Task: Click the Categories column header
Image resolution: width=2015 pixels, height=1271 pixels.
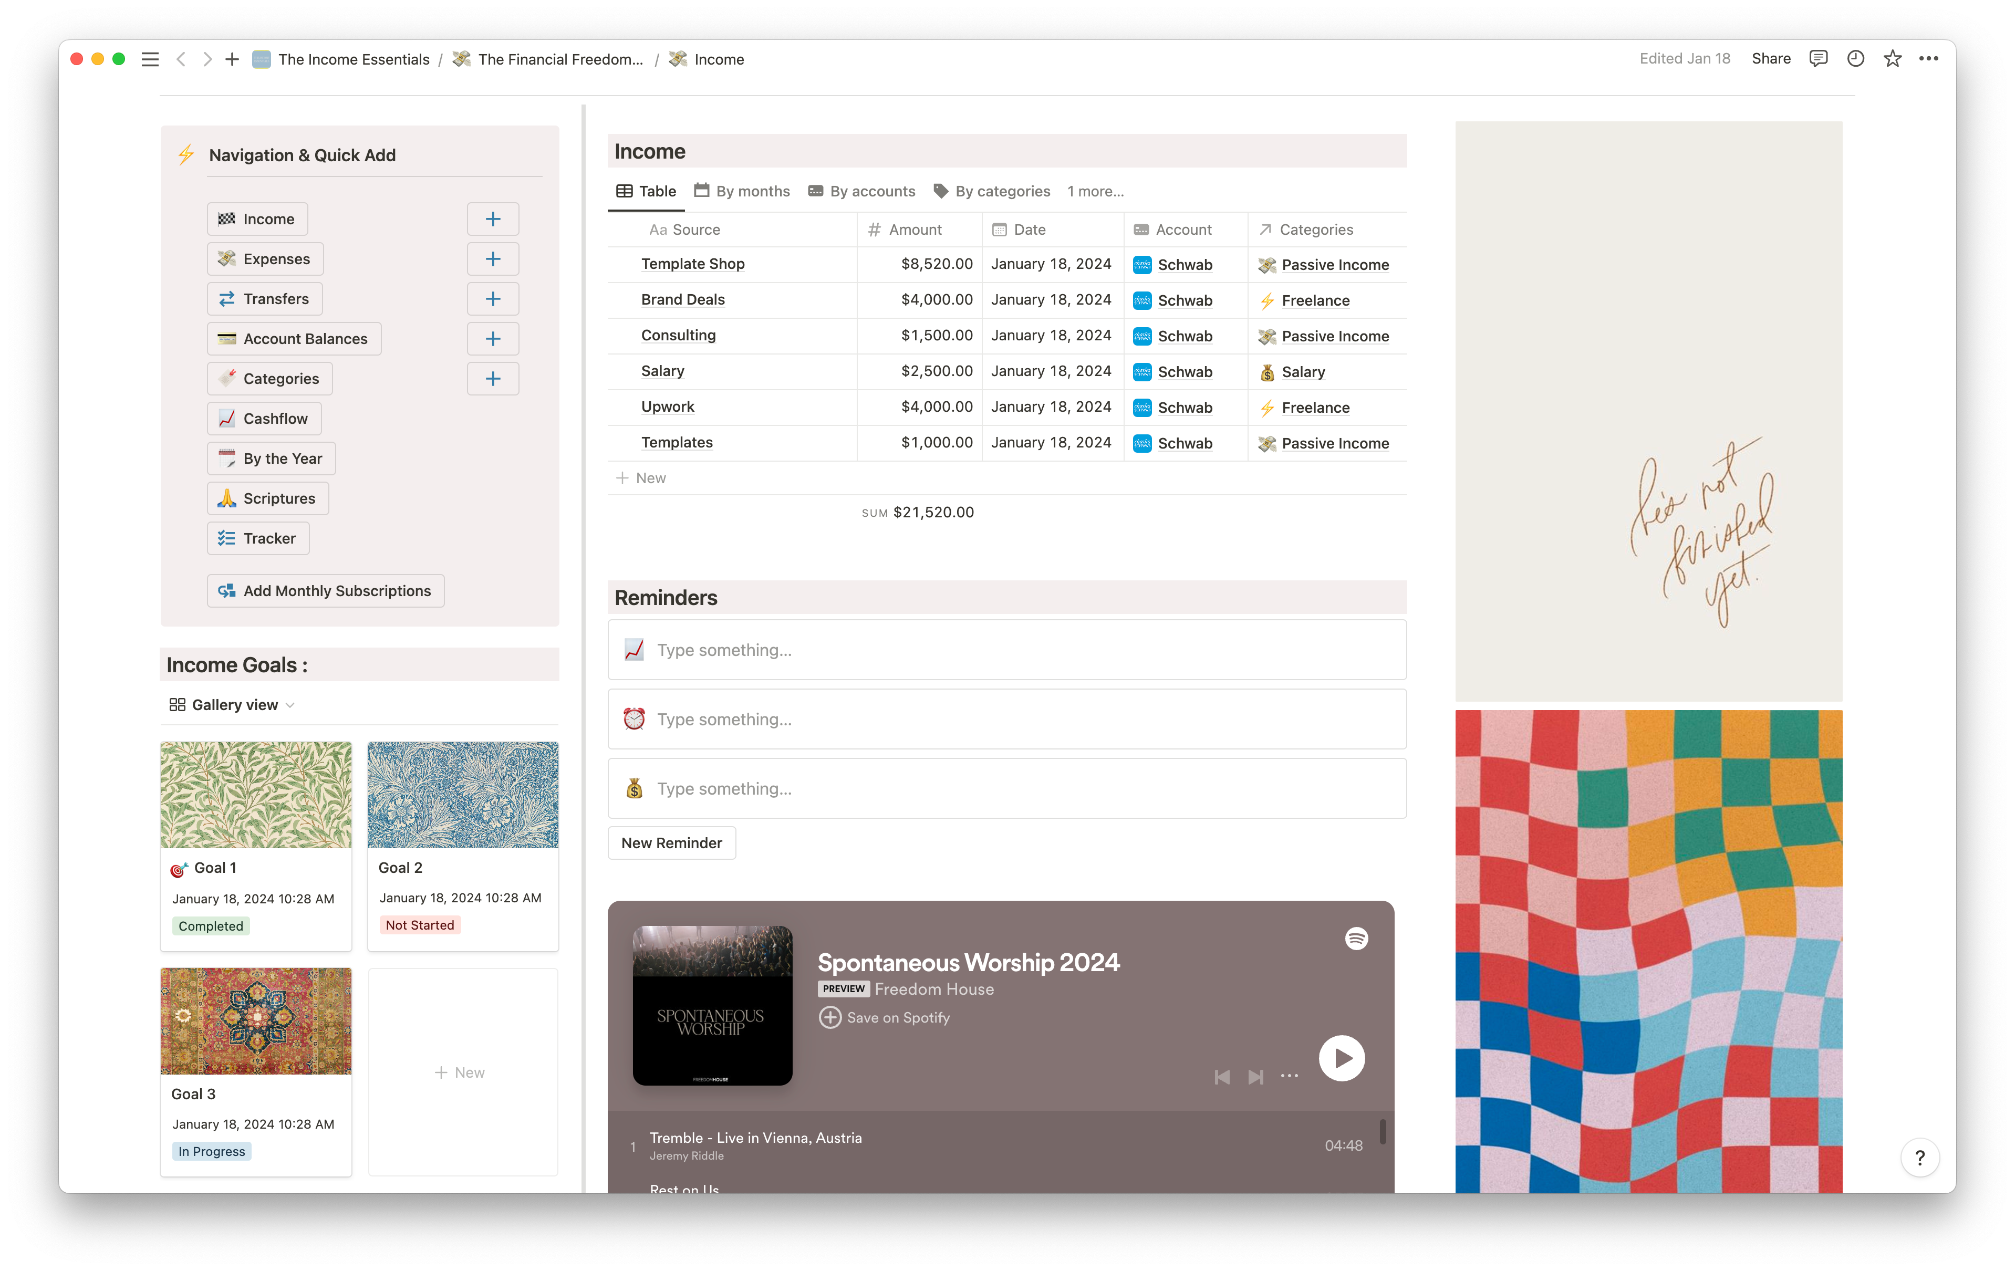Action: click(x=1328, y=230)
